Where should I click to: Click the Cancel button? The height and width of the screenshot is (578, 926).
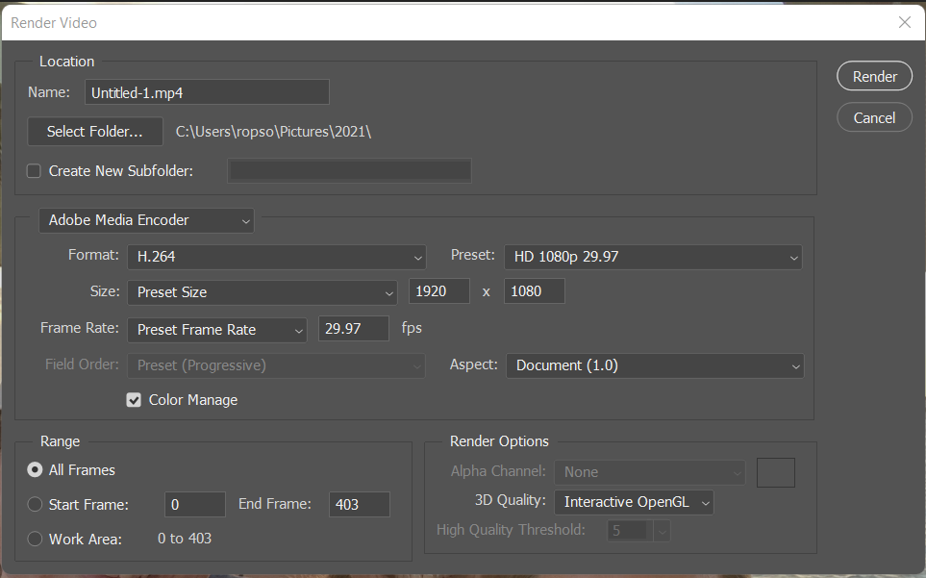873,116
